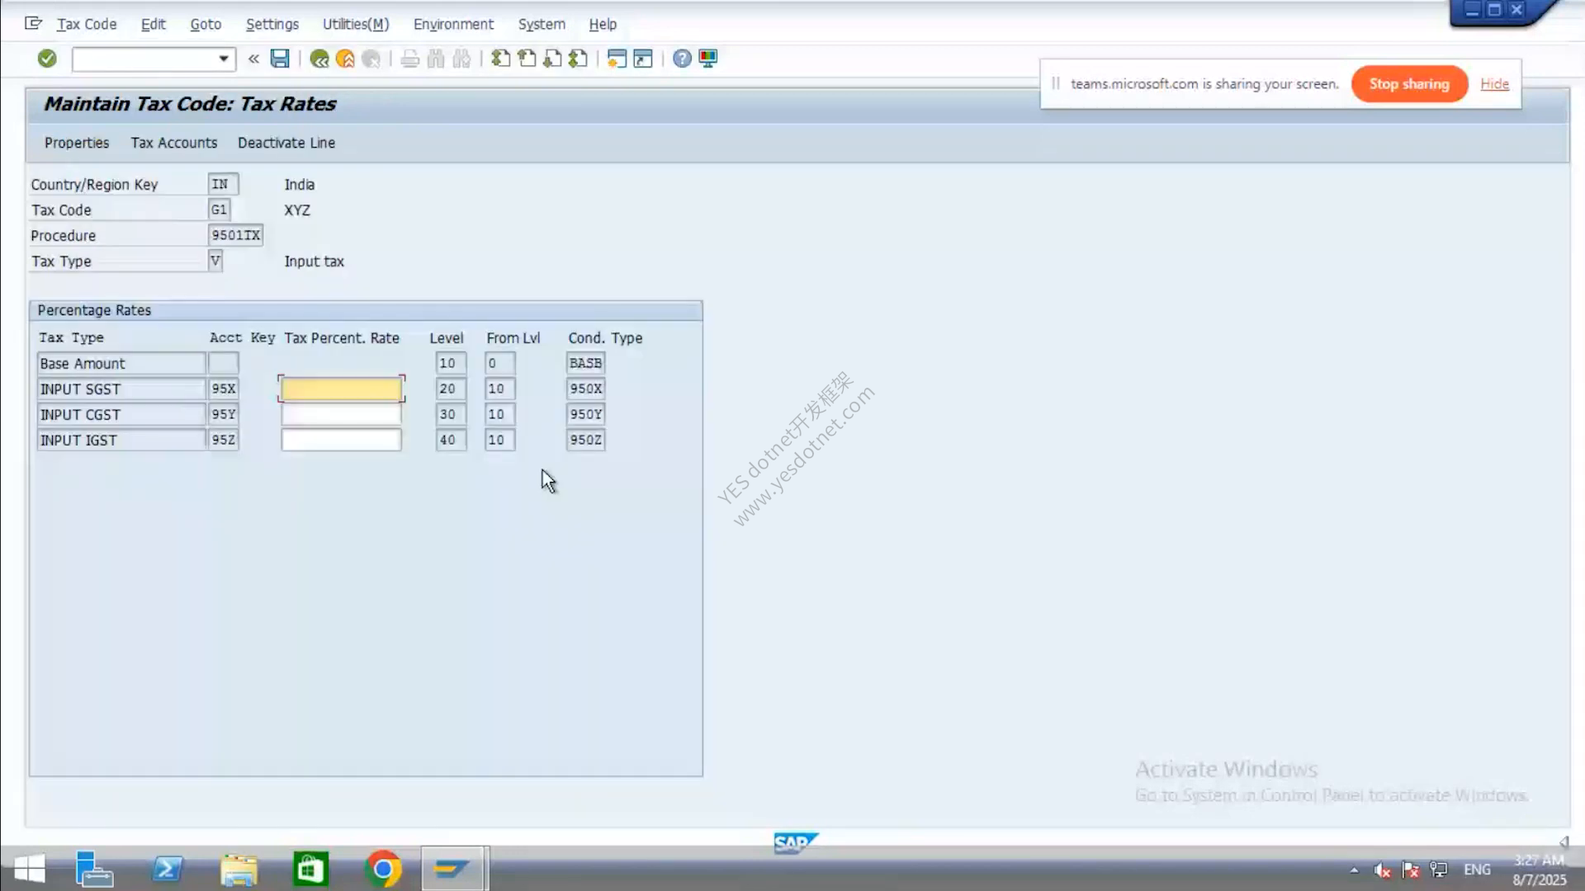Click the Create New Session icon
This screenshot has width=1585, height=891.
click(x=617, y=59)
